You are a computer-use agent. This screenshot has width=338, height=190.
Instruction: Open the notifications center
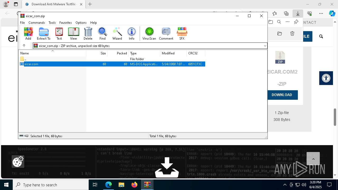click(x=329, y=185)
